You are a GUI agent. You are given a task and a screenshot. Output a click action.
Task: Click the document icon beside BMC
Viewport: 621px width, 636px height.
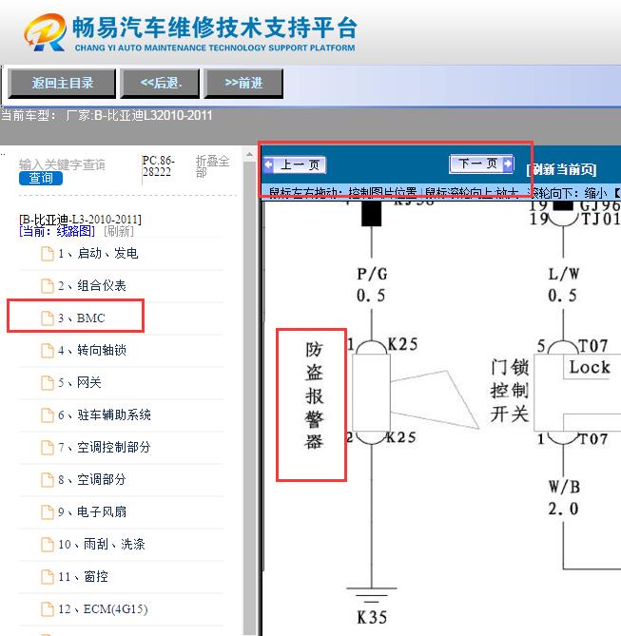(x=48, y=318)
